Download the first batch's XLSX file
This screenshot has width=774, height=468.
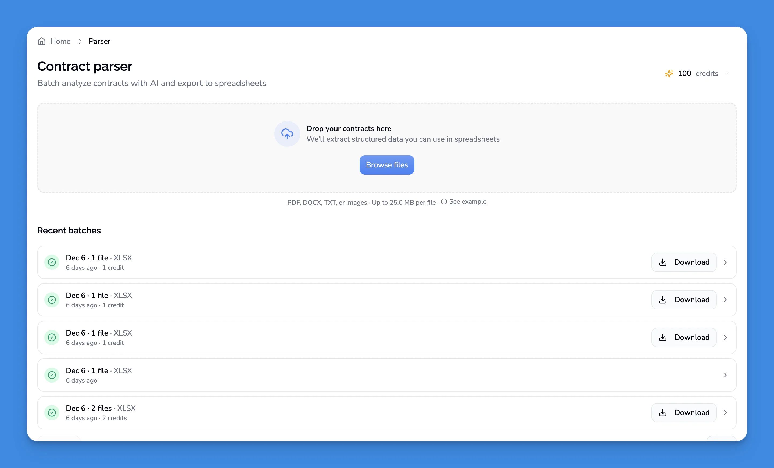click(x=684, y=262)
